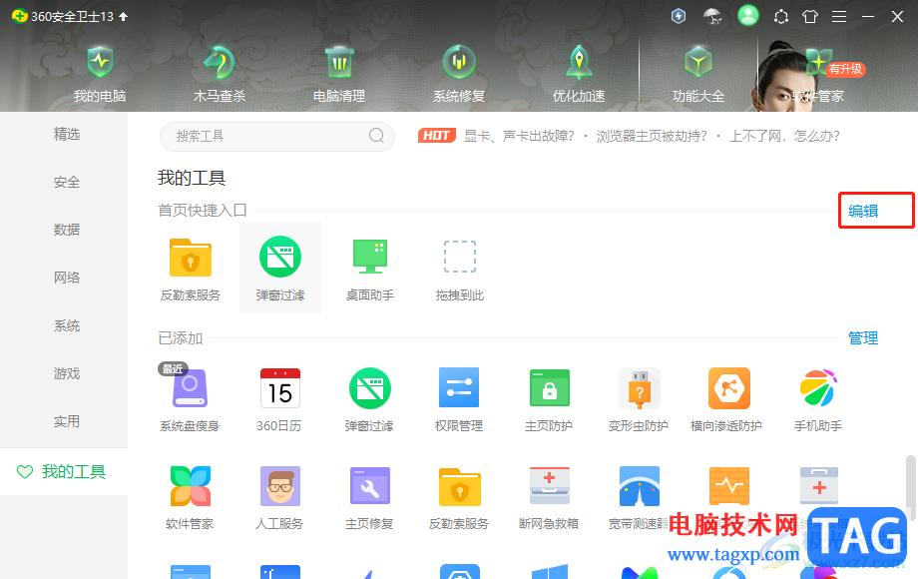Image resolution: width=918 pixels, height=579 pixels.
Task: Open 反勒索服务 in the 已添加 list
Action: point(459,497)
